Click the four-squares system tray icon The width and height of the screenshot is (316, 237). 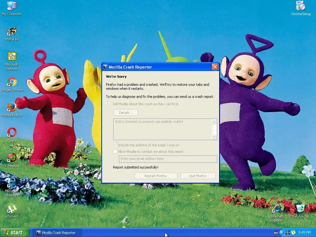288,232
